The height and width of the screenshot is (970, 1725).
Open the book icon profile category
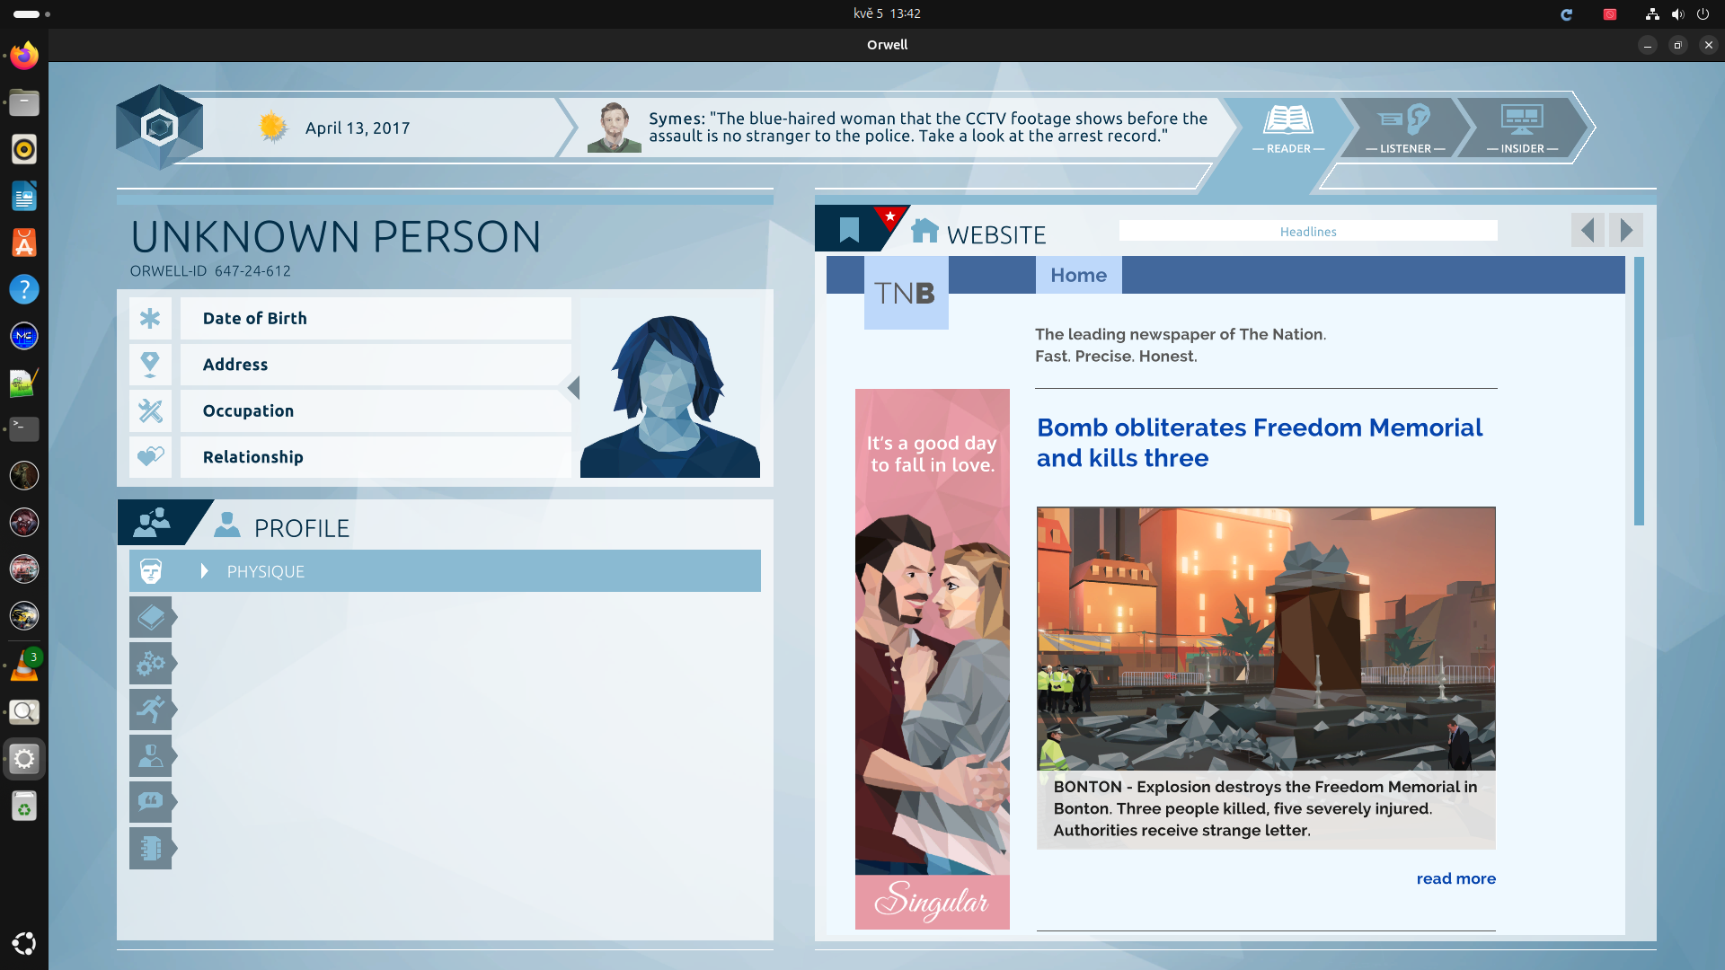click(x=150, y=618)
